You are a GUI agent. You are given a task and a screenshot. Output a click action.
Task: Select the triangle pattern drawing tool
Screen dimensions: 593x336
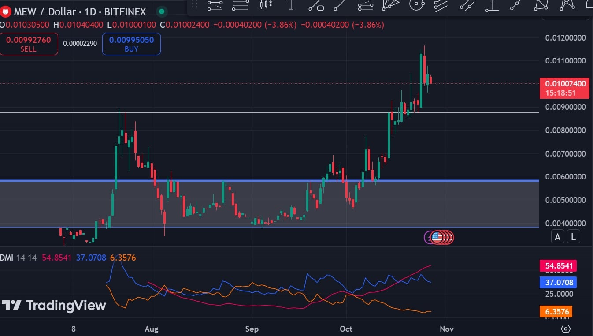point(542,5)
